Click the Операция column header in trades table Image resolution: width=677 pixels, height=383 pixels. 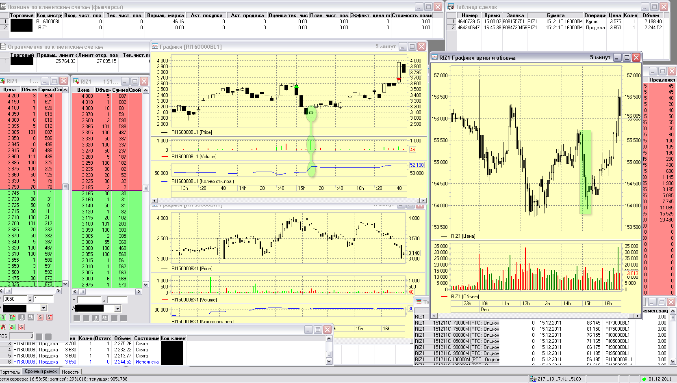pyautogui.click(x=595, y=15)
